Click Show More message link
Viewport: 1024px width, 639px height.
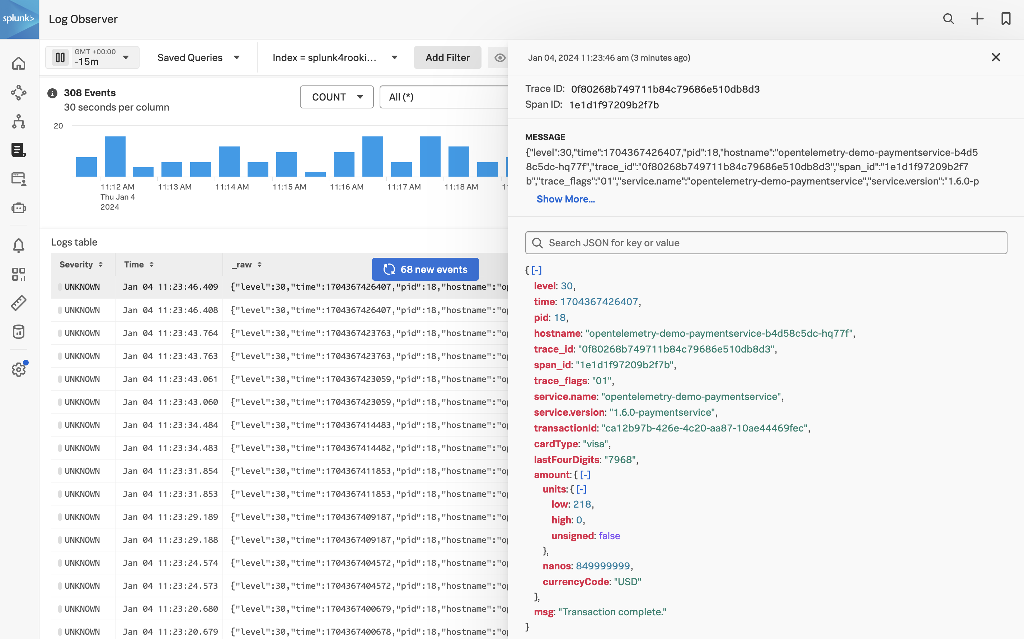click(565, 199)
